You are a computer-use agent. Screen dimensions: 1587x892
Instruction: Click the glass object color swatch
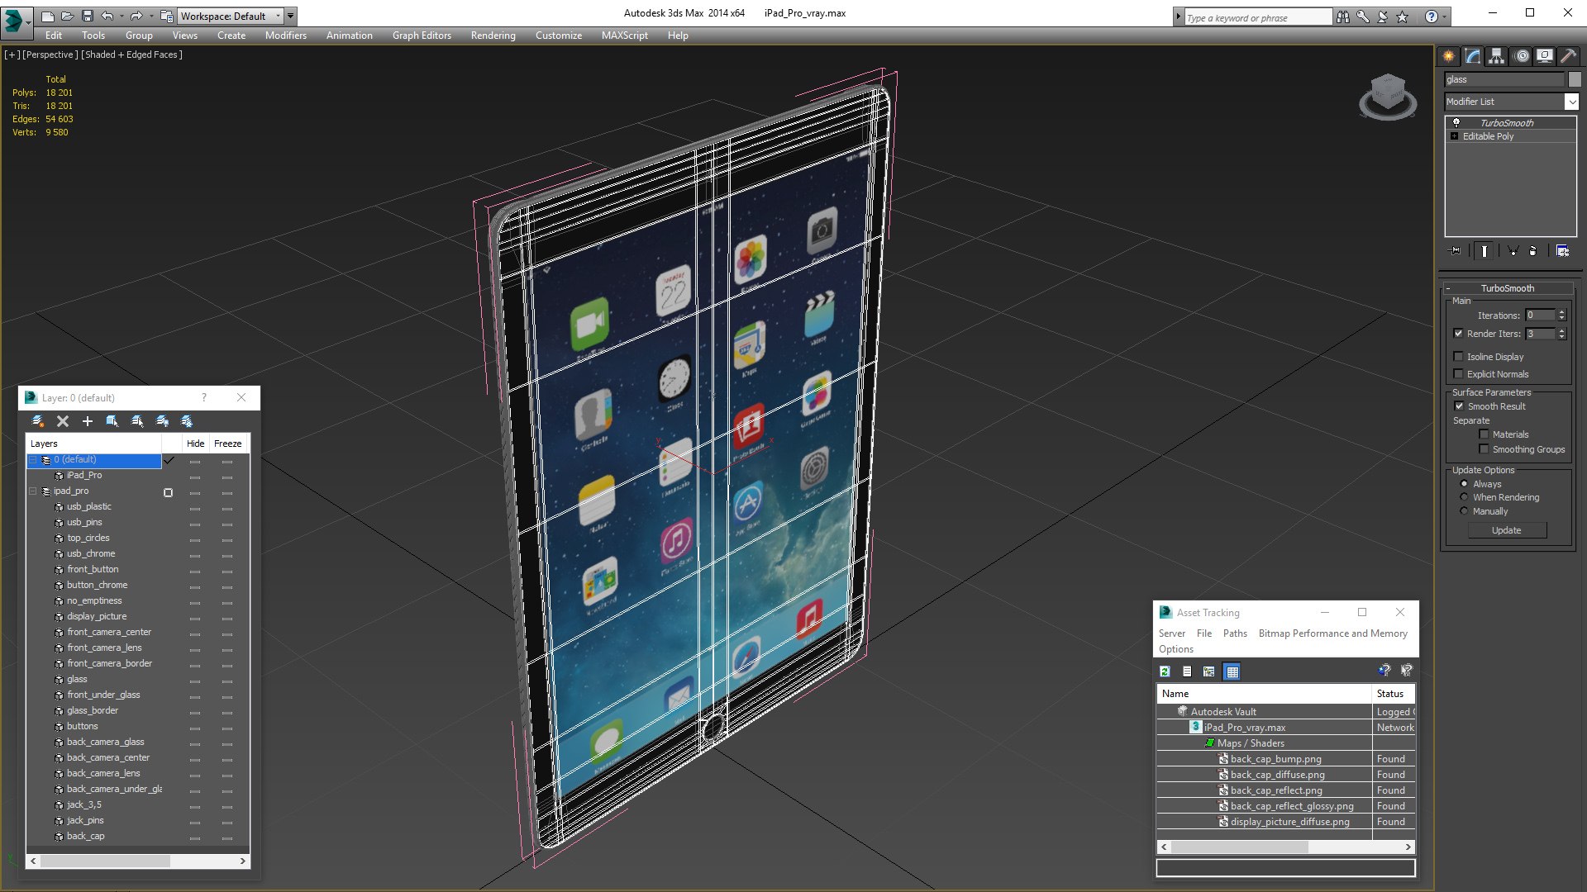click(x=1575, y=79)
